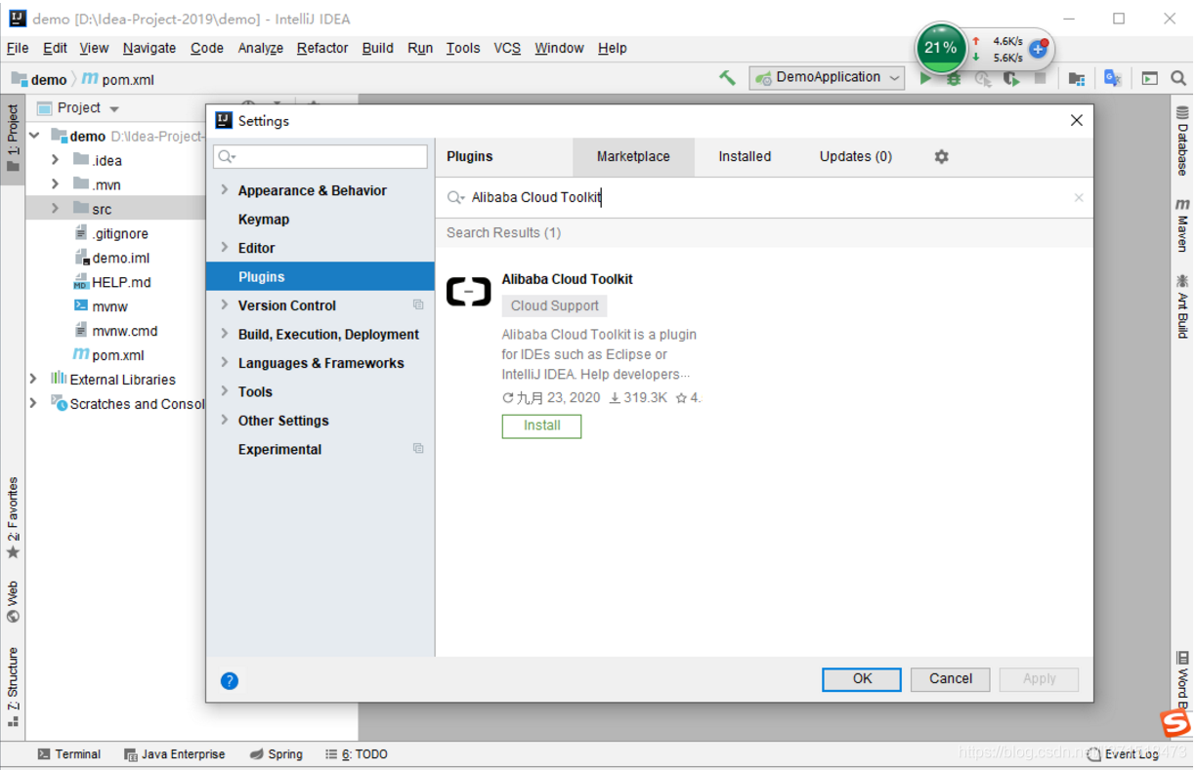
Task: Expand the .idea folder
Action: point(56,160)
